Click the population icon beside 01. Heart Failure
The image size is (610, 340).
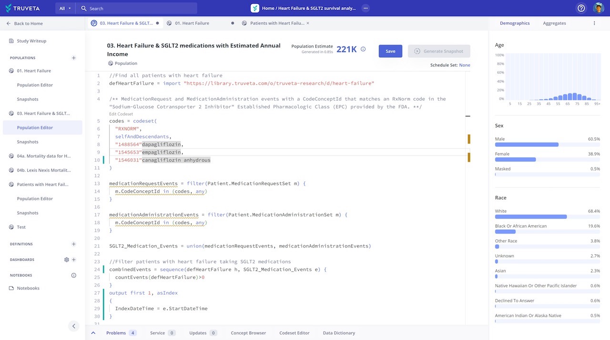tap(10, 71)
